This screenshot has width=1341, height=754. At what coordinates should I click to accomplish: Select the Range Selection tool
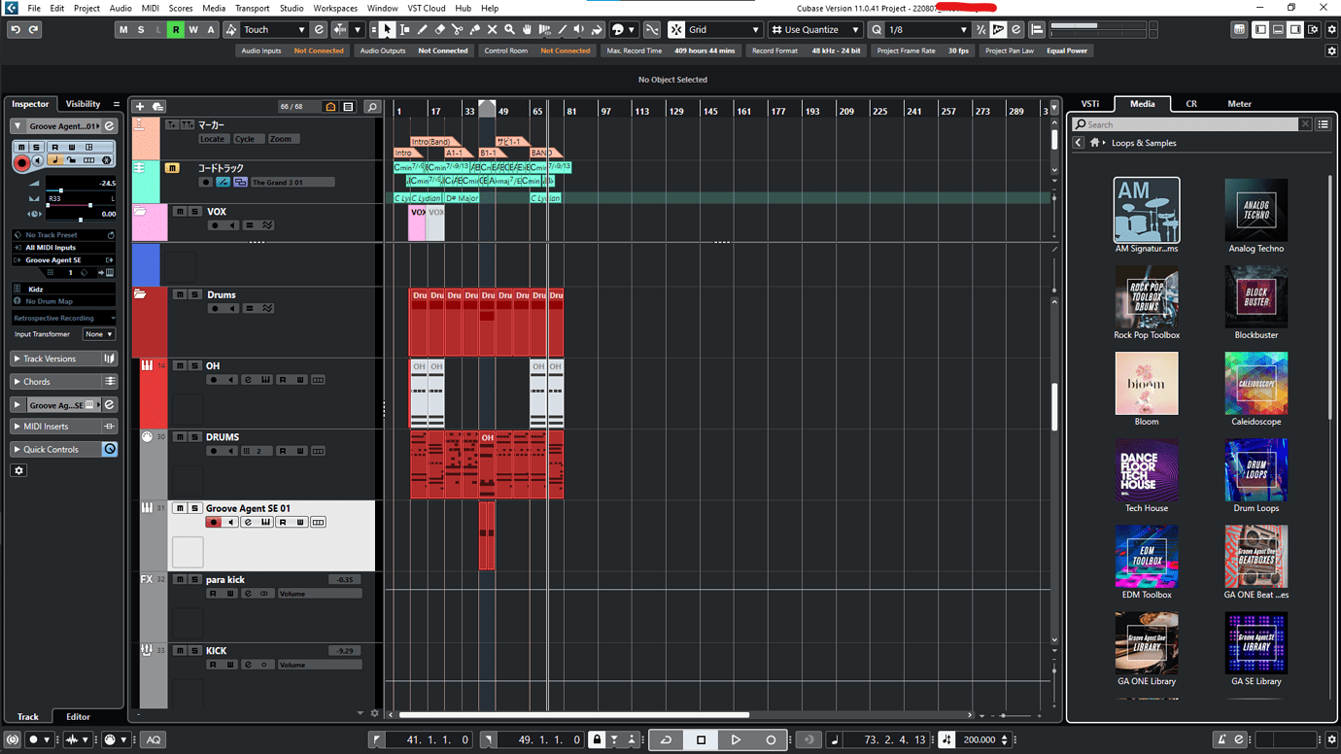point(405,29)
